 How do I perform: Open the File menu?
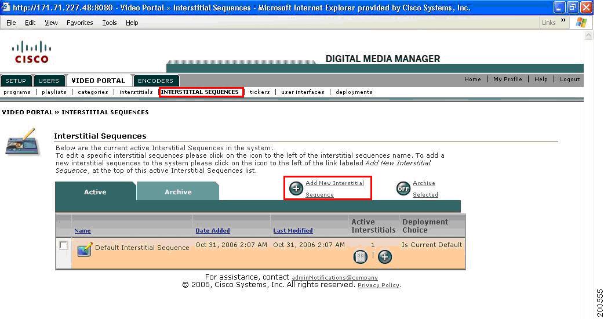click(11, 23)
